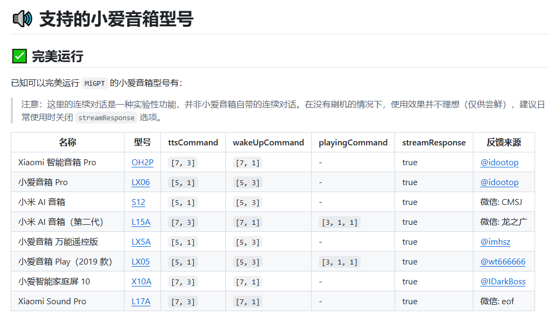Click the 微信: 龙之广 feedback cell
The height and width of the screenshot is (316, 548).
[503, 222]
